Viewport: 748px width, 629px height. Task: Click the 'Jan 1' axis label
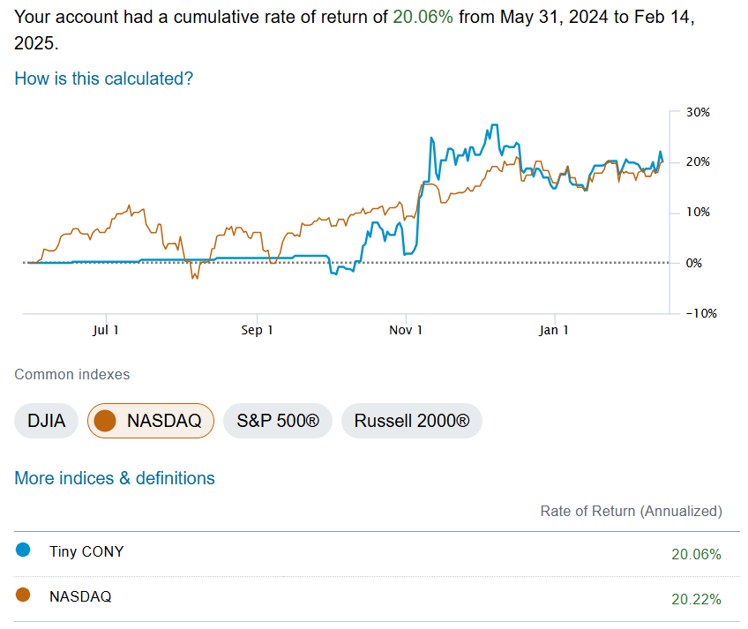pyautogui.click(x=554, y=330)
